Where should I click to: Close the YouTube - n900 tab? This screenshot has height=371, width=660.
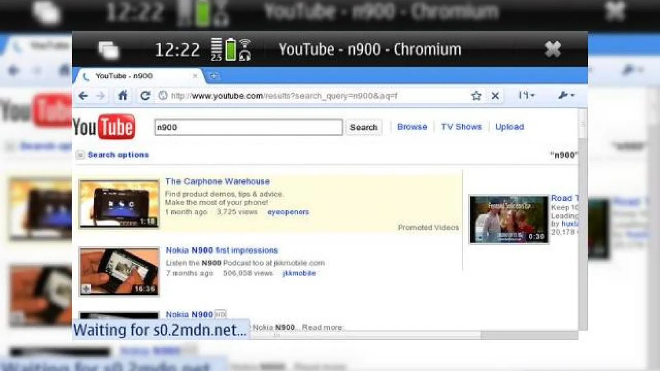click(195, 76)
